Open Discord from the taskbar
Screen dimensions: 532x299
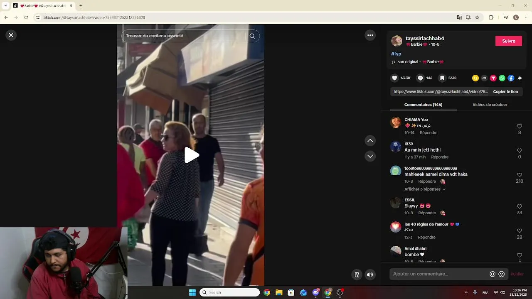315,292
